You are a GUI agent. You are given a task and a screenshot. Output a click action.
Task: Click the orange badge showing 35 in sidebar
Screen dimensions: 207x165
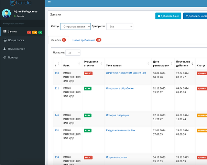[x=34, y=32]
